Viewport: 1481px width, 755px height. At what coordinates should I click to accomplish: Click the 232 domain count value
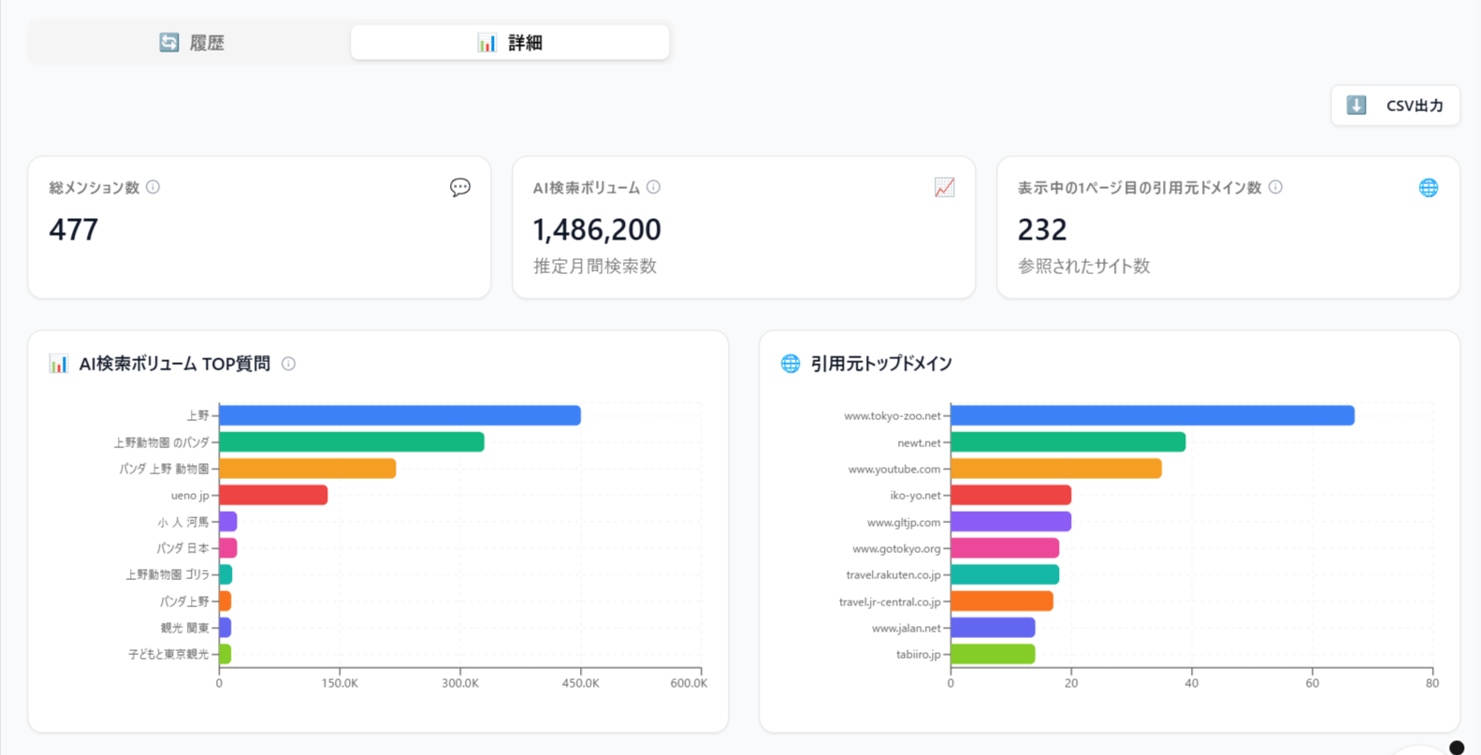[1042, 229]
